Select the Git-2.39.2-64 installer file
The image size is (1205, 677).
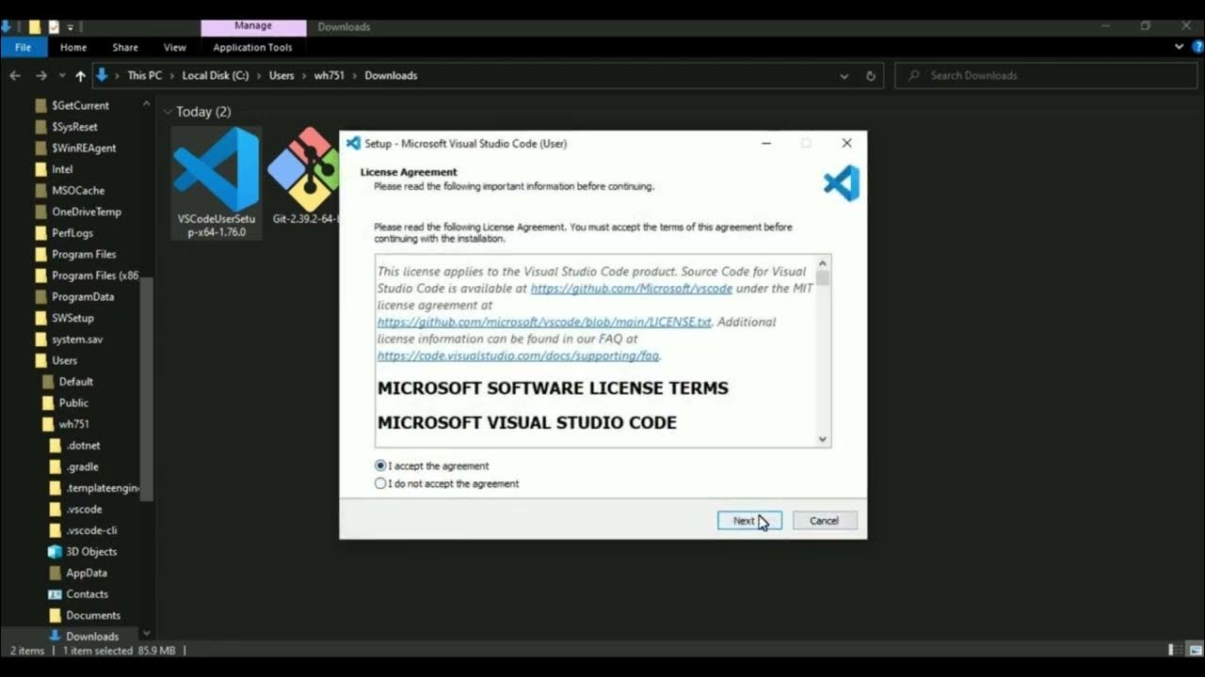coord(305,179)
